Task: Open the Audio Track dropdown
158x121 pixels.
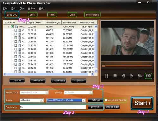Action: 46,92
